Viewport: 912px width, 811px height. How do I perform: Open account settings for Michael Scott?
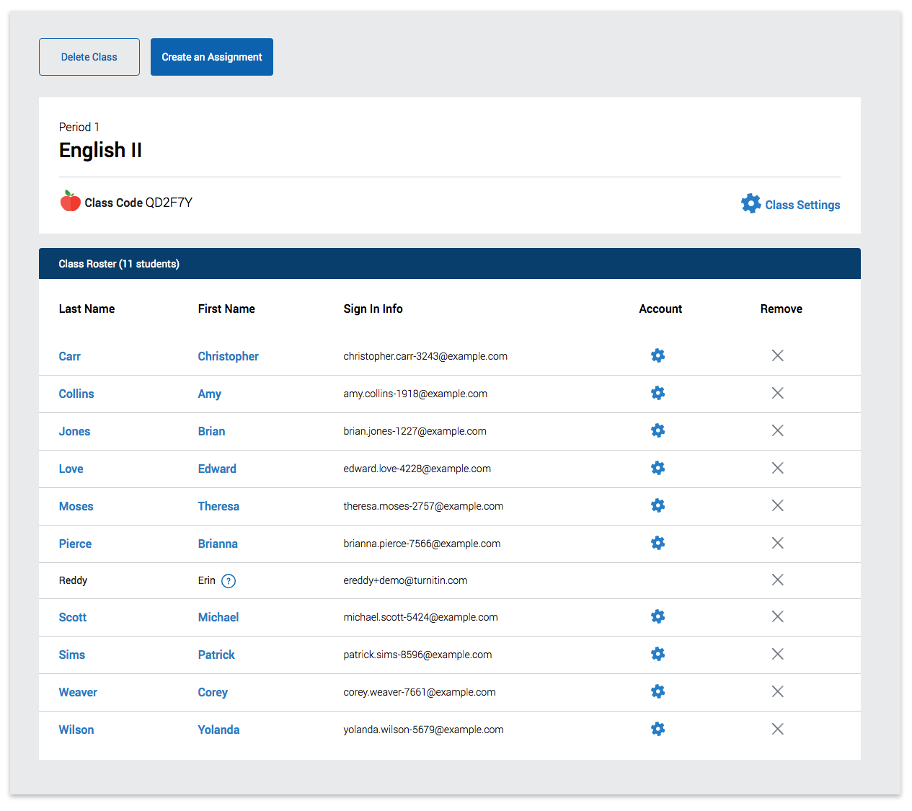pos(658,616)
